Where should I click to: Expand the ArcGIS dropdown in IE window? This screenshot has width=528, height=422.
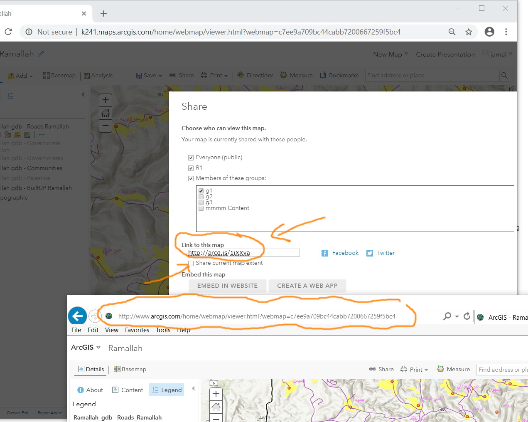(x=86, y=347)
